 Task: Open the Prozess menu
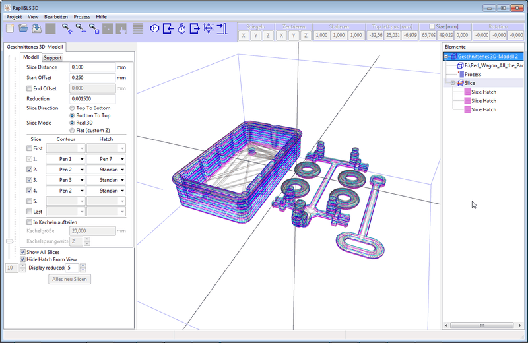pyautogui.click(x=82, y=17)
